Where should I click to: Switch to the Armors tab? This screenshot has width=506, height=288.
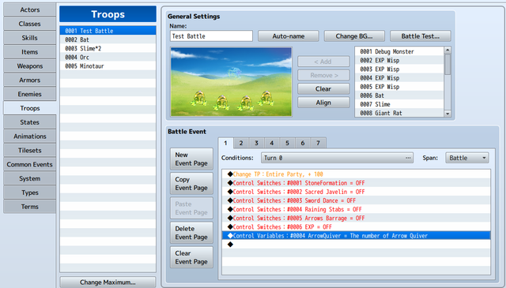tap(30, 80)
